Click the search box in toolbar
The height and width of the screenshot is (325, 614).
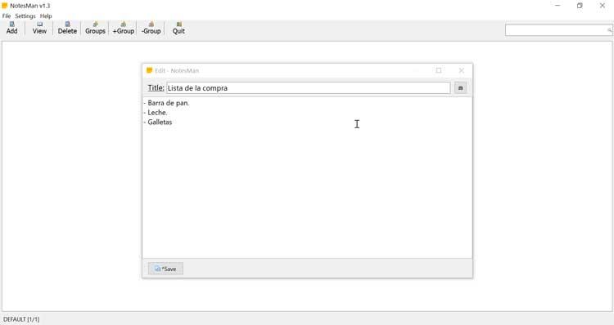coord(556,30)
